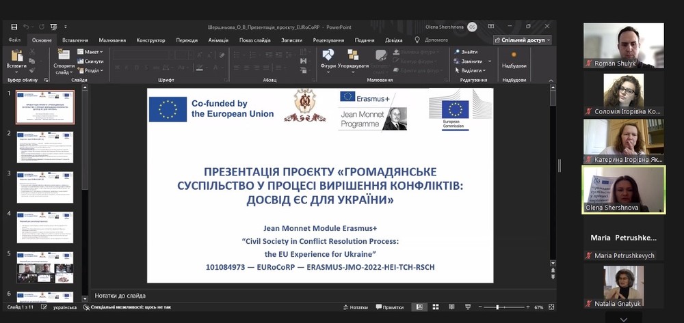The width and height of the screenshot is (684, 323).
Task: Click the ribbon display options icon
Action: [490, 27]
